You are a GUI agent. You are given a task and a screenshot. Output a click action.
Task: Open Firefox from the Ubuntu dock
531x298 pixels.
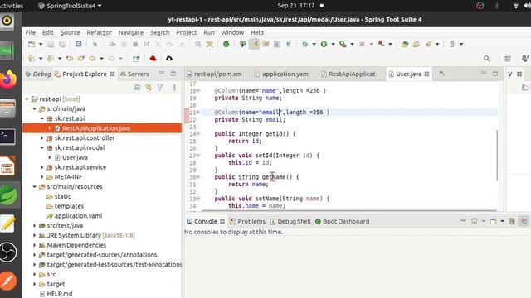(x=8, y=79)
